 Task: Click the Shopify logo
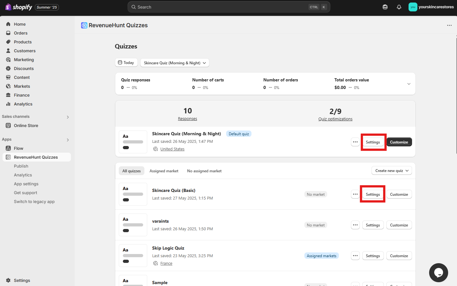pyautogui.click(x=19, y=7)
